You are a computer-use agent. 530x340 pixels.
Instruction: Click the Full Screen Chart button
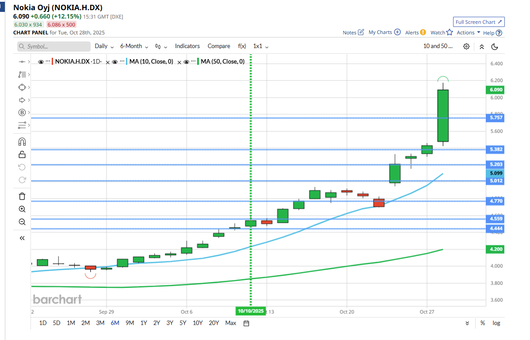pyautogui.click(x=479, y=22)
